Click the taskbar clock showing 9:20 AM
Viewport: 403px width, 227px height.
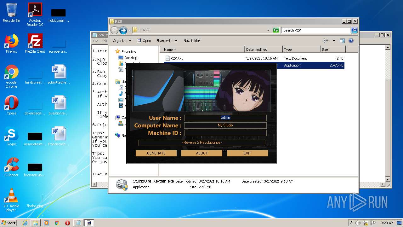pos(387,223)
